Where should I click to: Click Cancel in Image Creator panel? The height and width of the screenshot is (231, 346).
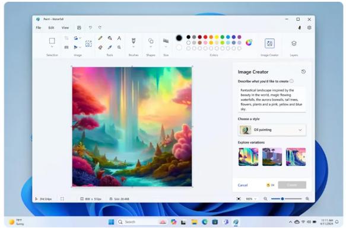[243, 185]
